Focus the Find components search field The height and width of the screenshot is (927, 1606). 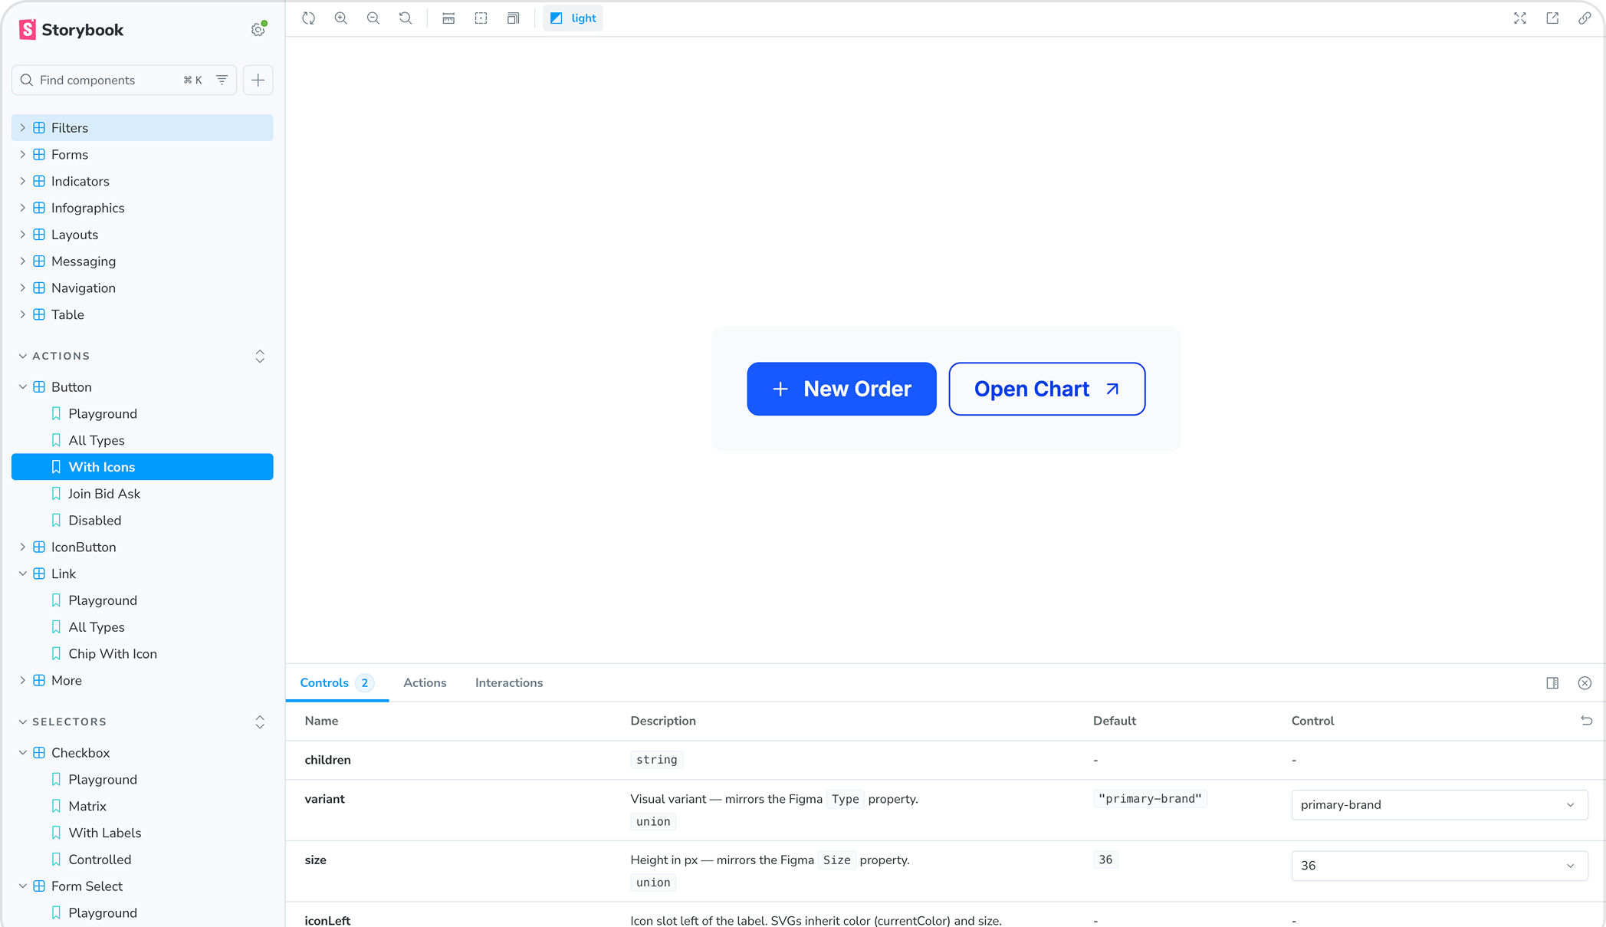[124, 80]
